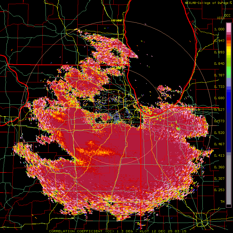Select the 0.413 scale value
The width and height of the screenshot is (233, 233).
coord(219,156)
